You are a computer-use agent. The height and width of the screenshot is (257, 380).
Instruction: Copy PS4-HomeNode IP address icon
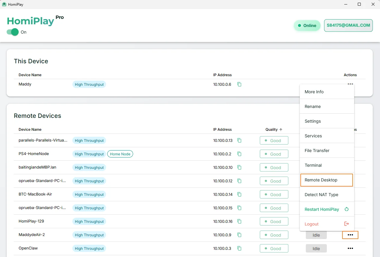(x=239, y=154)
